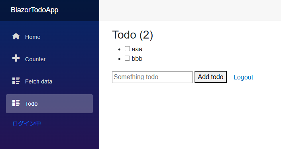This screenshot has height=149, width=281.
Task: Click the Add todo button
Action: coord(210,77)
